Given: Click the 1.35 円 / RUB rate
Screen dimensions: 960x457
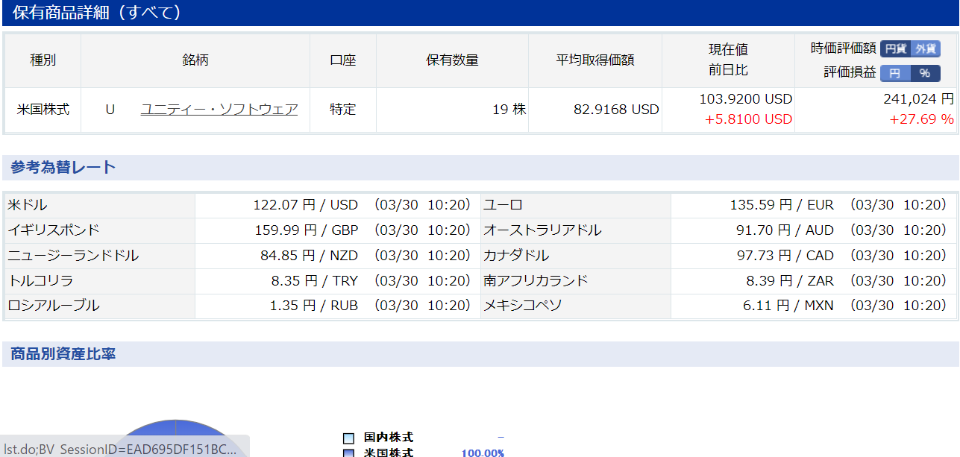Looking at the screenshot, I should (x=314, y=306).
